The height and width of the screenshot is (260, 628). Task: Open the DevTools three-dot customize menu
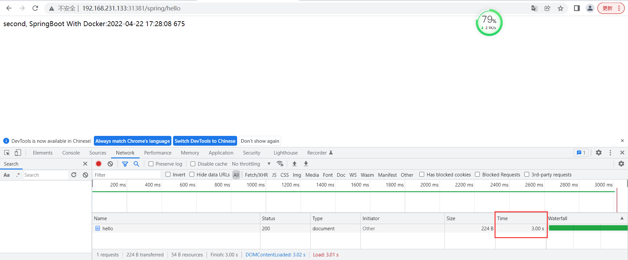click(x=610, y=153)
